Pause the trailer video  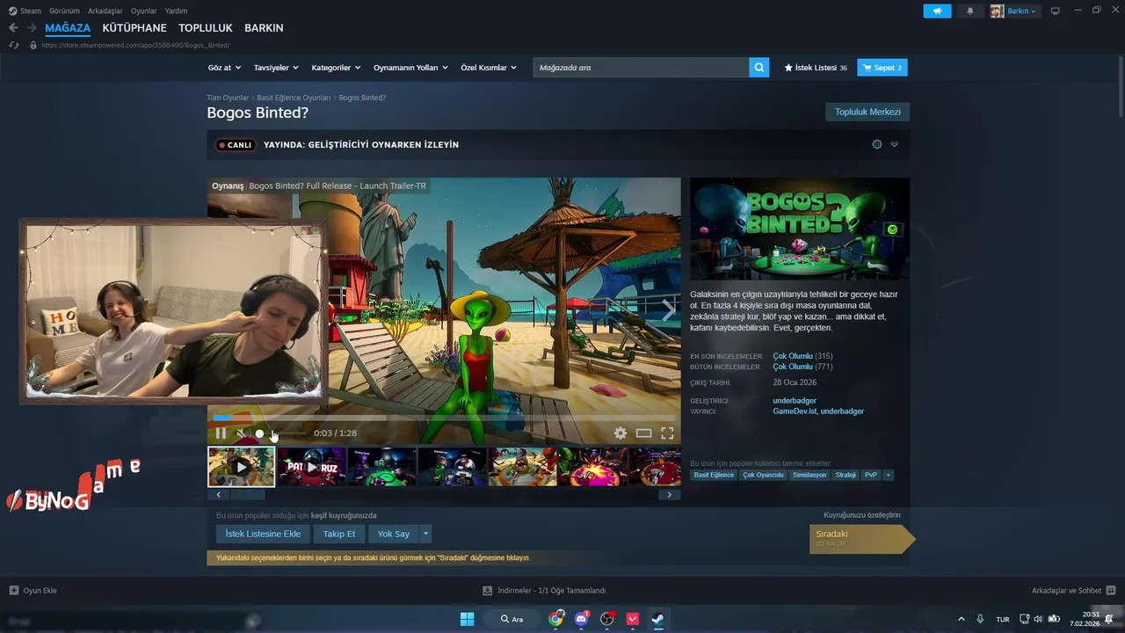(221, 433)
